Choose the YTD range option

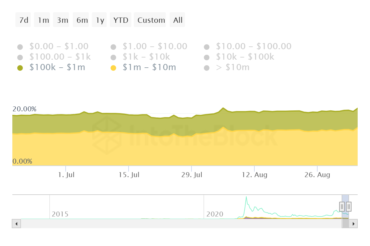click(x=121, y=20)
